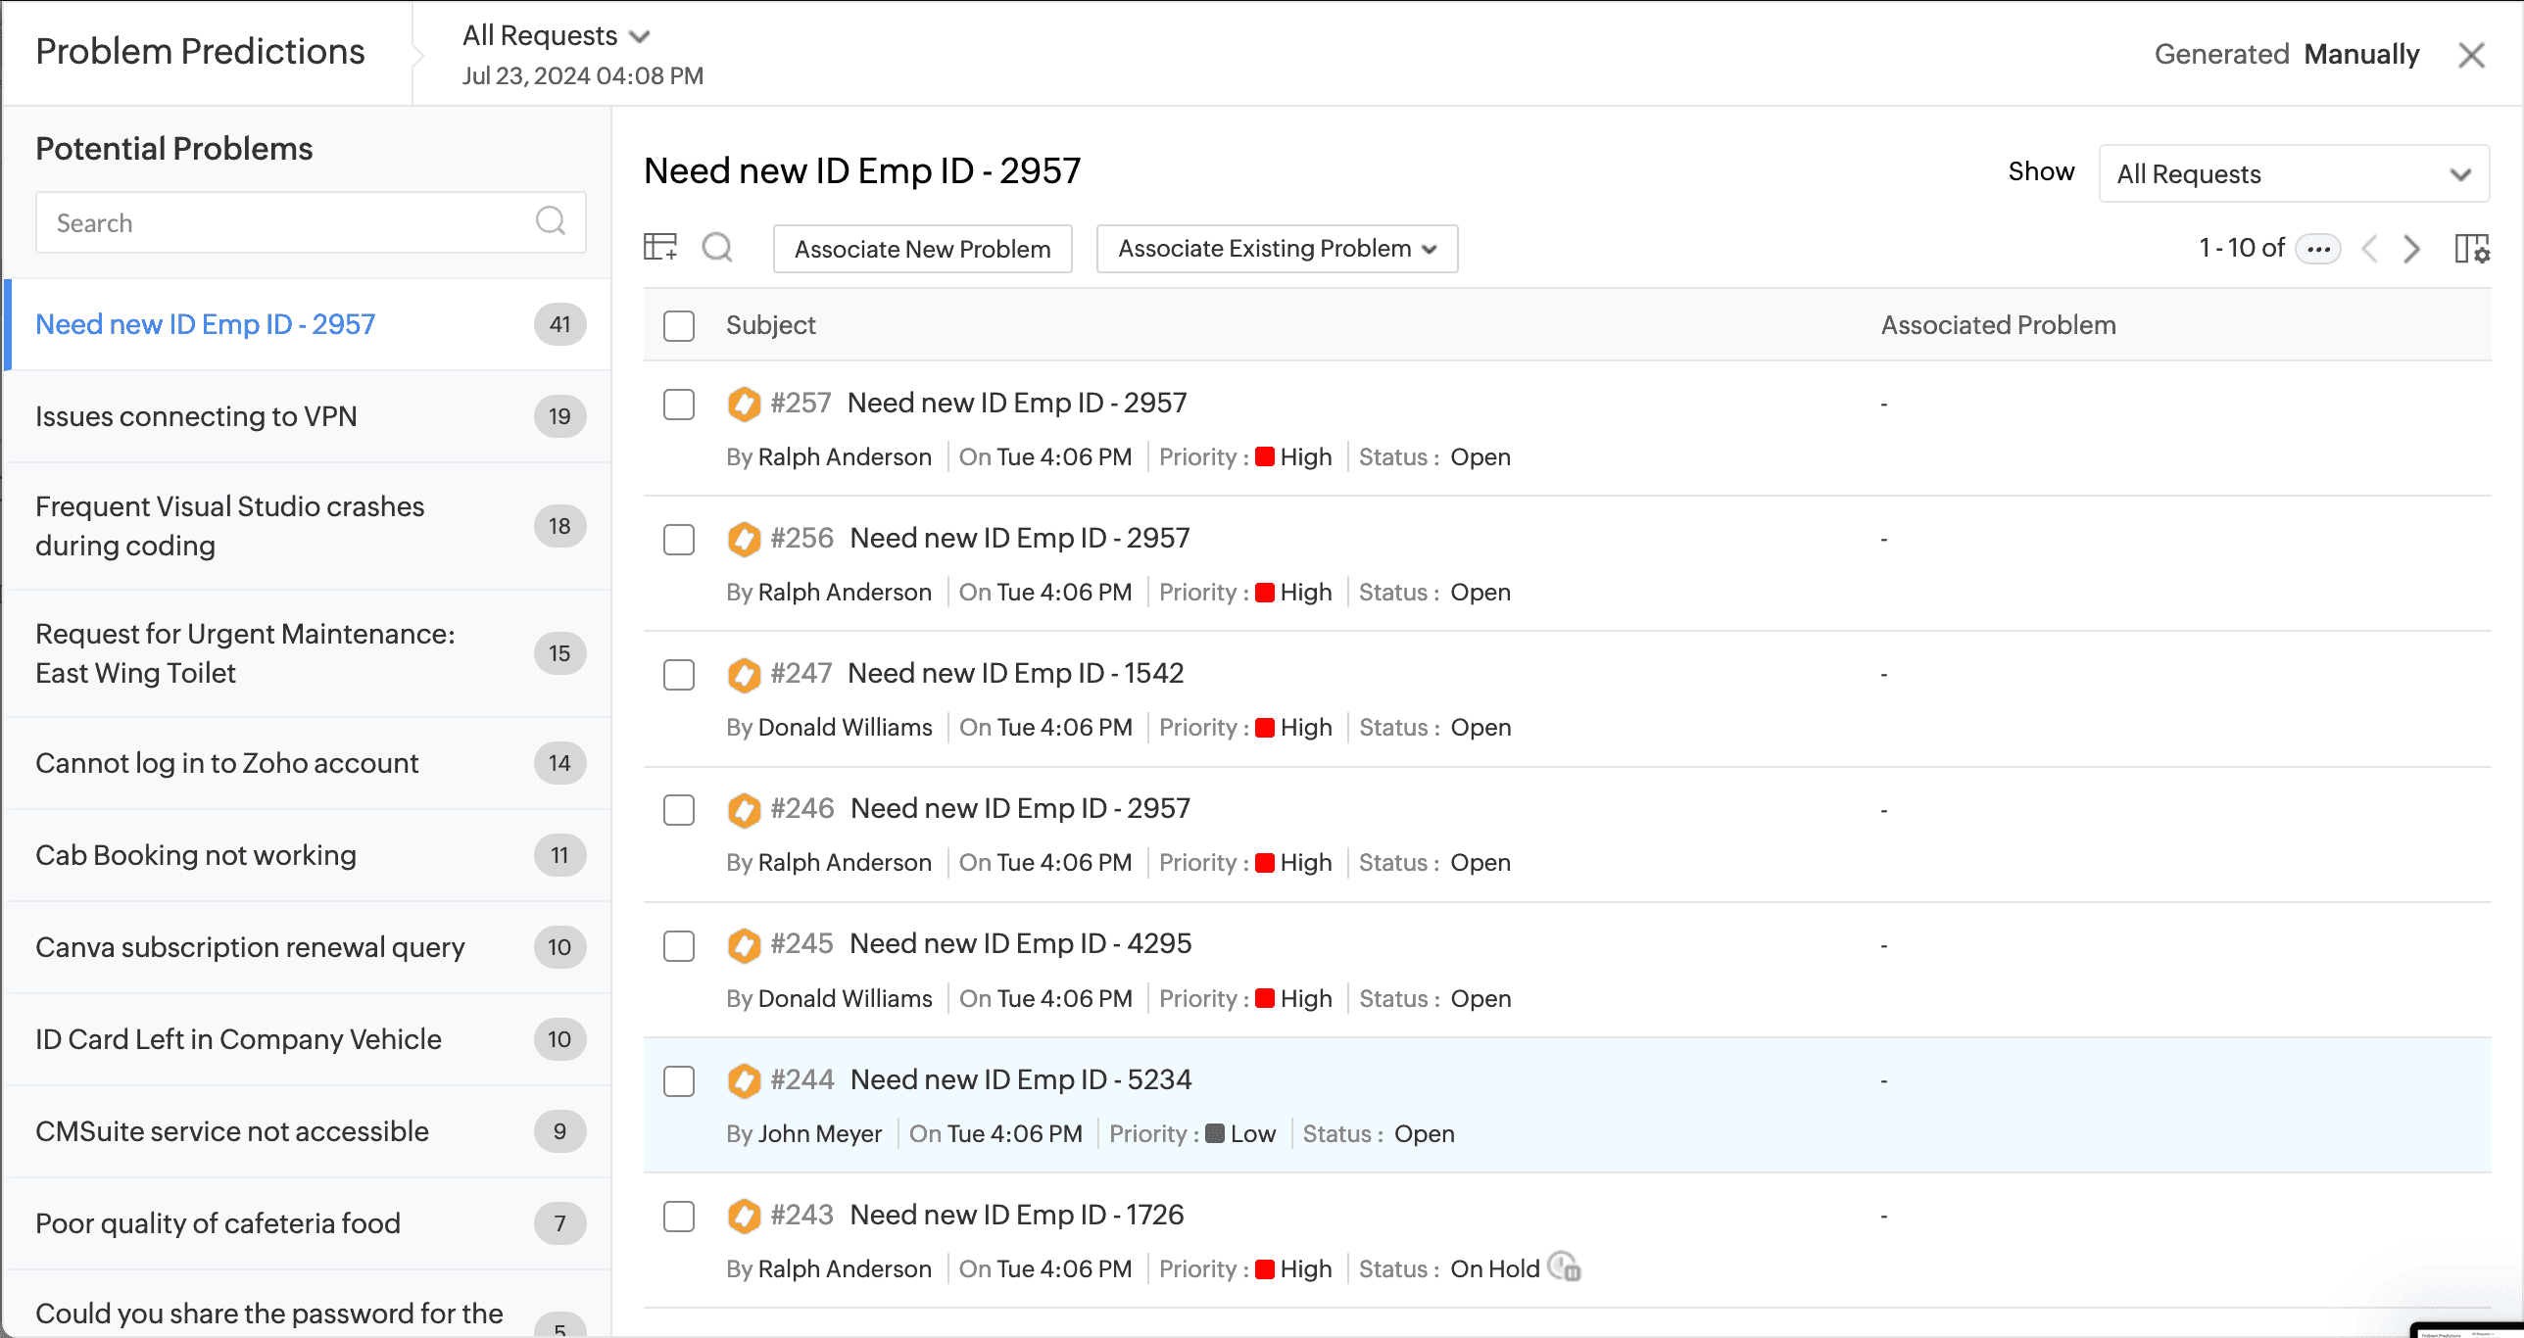Tick the checkbox for request #244
The width and height of the screenshot is (2524, 1338).
tap(679, 1081)
